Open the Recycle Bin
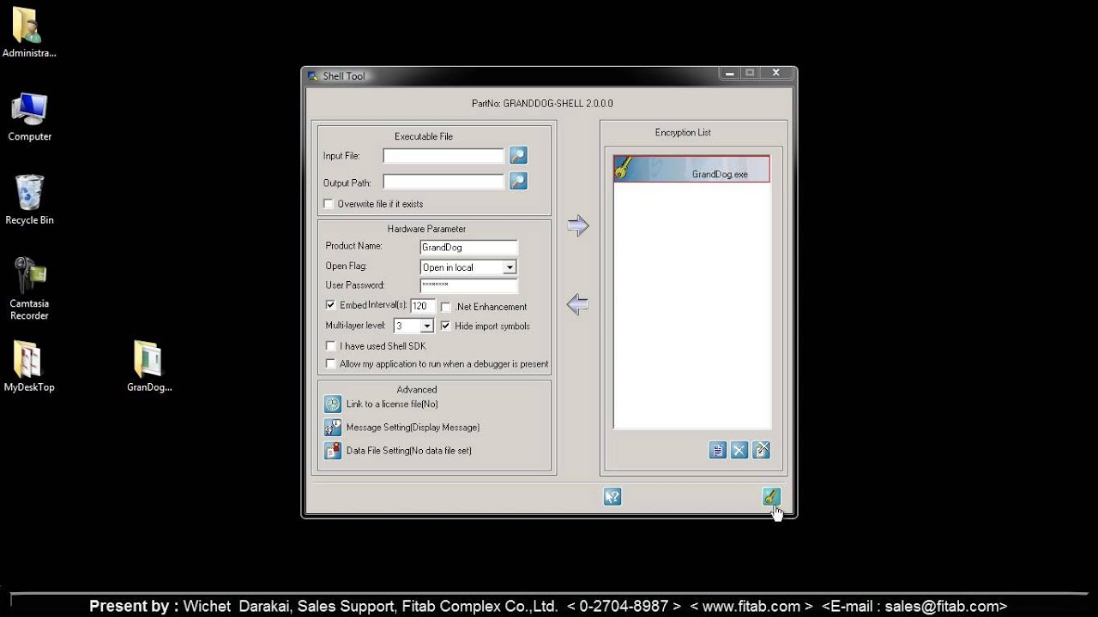This screenshot has height=617, width=1098. [x=29, y=201]
